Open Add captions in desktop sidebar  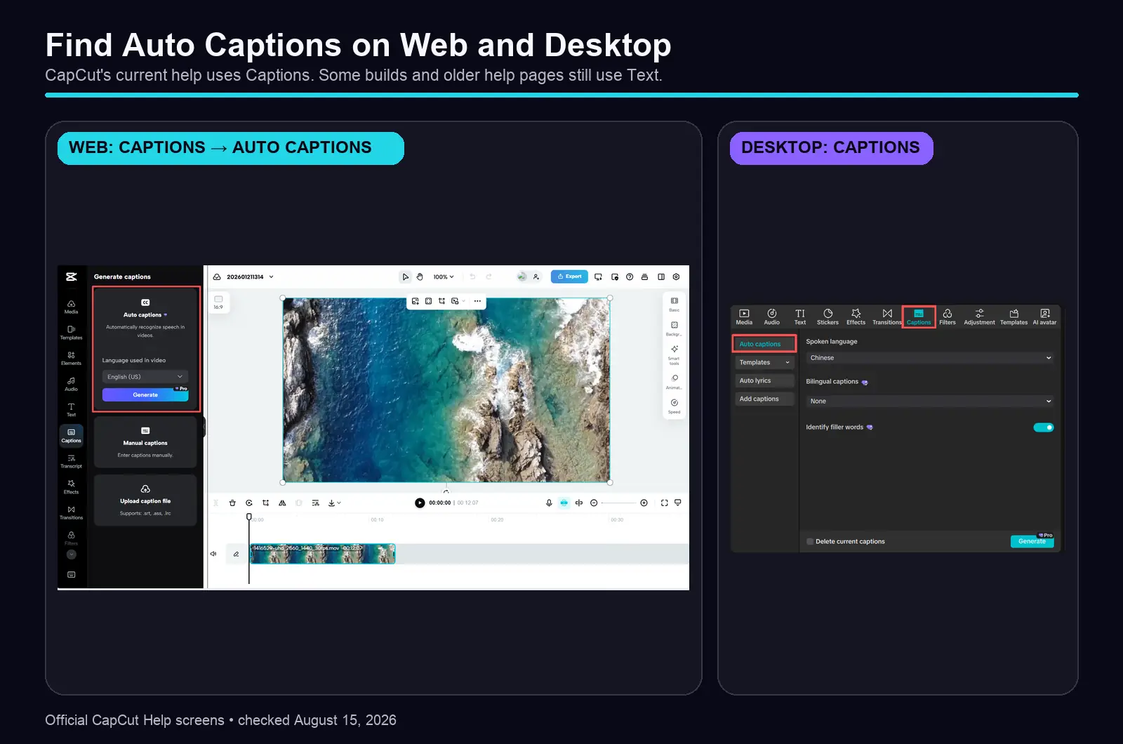(x=765, y=399)
